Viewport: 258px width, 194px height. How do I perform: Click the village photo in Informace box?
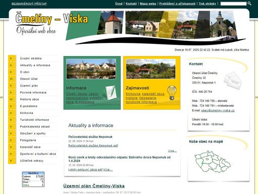(x=91, y=69)
